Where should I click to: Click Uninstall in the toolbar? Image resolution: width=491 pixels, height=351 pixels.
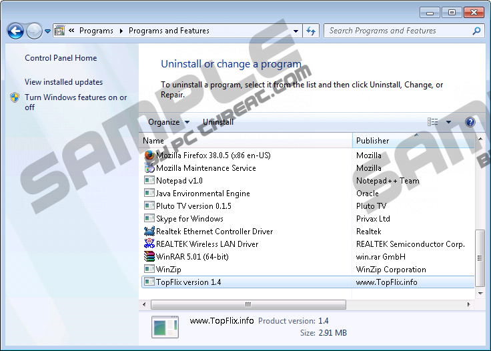click(x=218, y=122)
